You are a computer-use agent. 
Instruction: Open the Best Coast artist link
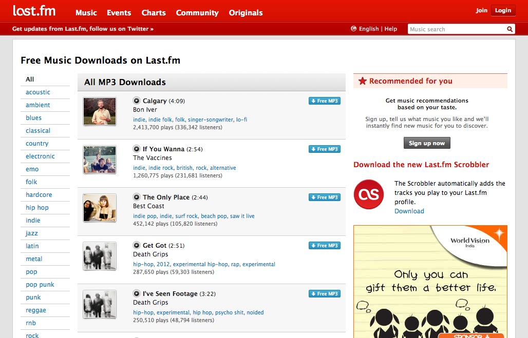(x=148, y=206)
